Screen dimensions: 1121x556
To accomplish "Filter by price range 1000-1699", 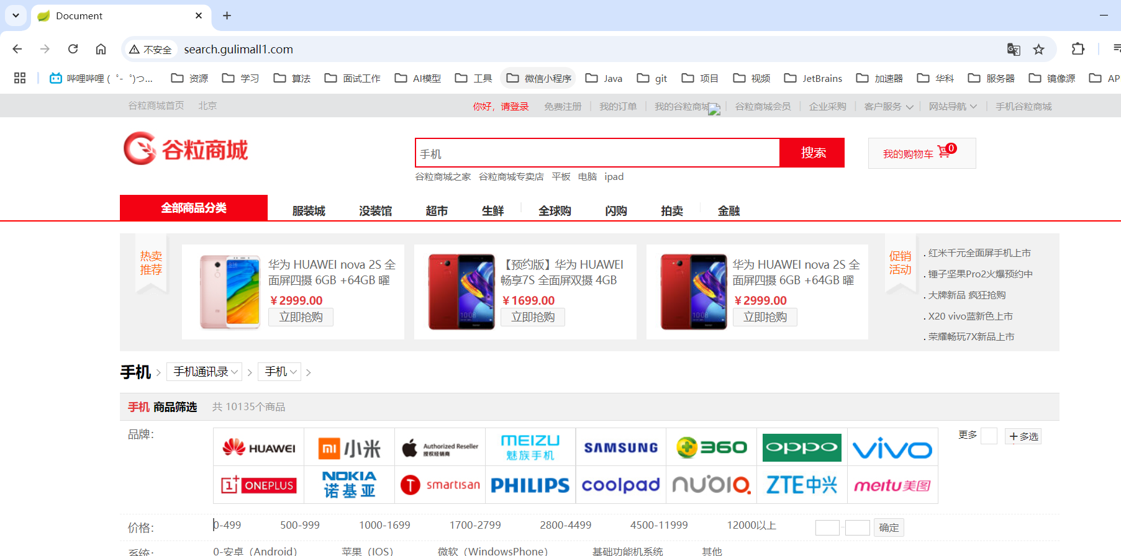I will click(384, 525).
